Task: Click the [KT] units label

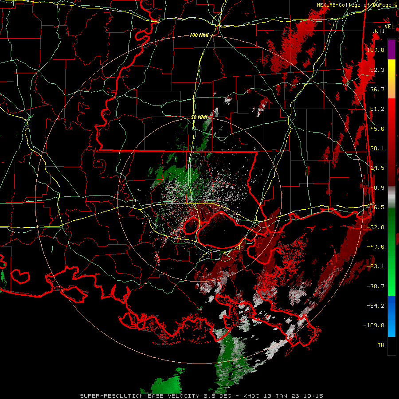Action: pyautogui.click(x=379, y=31)
